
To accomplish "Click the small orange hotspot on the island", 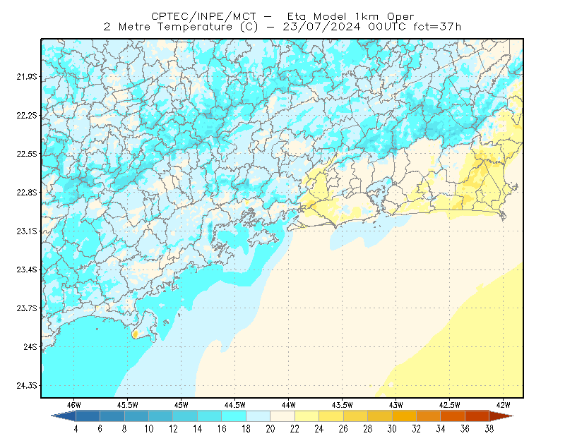I will (x=135, y=334).
